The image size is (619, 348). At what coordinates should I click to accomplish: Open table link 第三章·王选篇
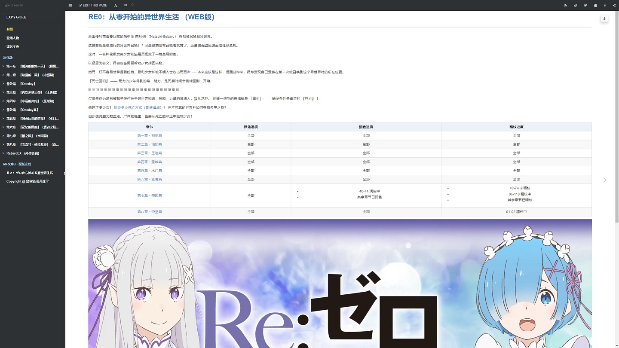(x=150, y=153)
